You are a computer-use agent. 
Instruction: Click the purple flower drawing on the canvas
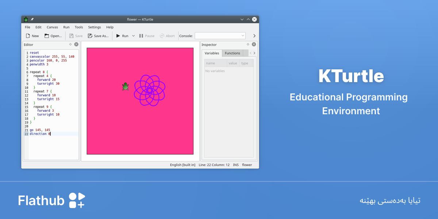(149, 90)
